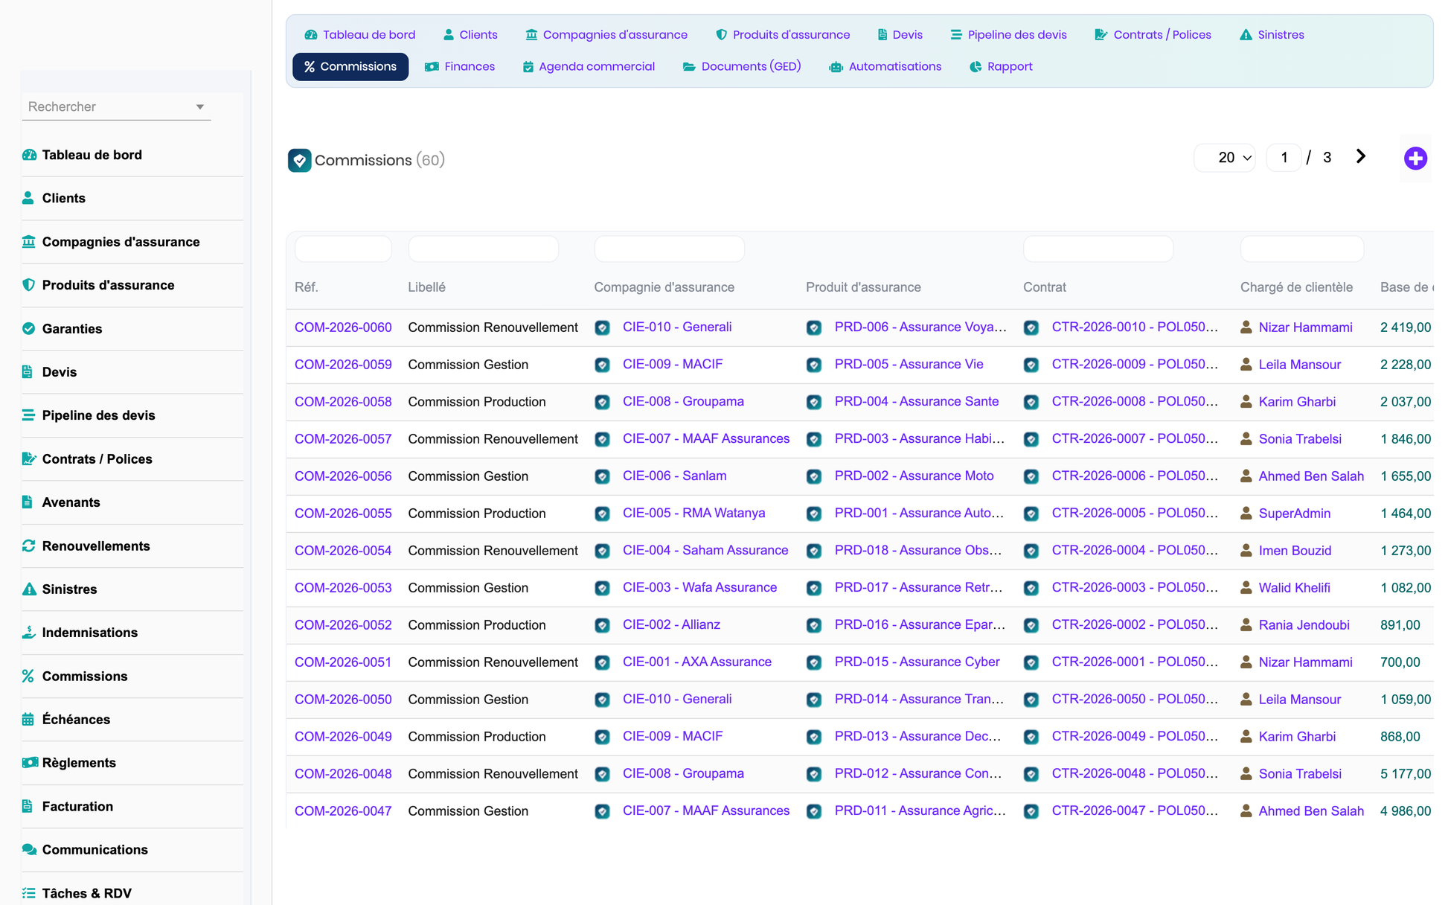
Task: Click the Renouvellements refresh icon in sidebar
Action: tap(29, 546)
